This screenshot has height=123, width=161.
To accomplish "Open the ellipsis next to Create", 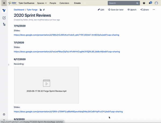I will [85, 3].
